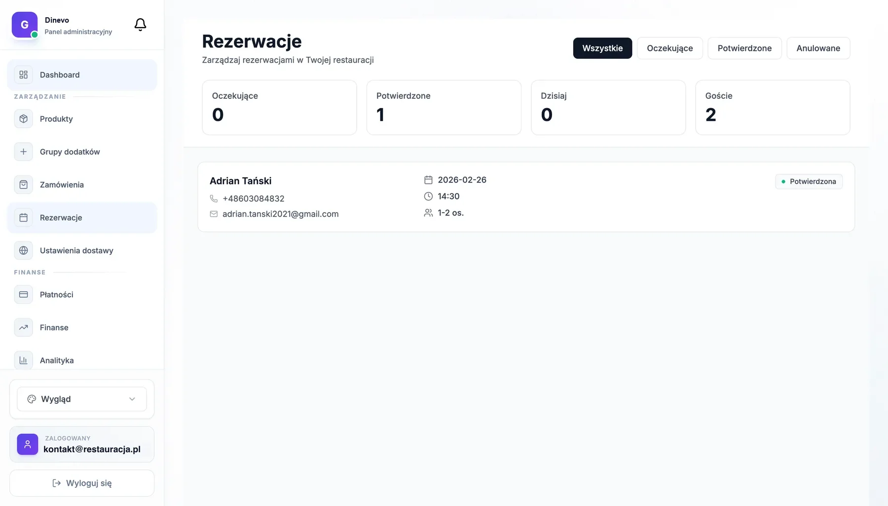Navigate to Zamówienia
Screen dimensions: 888x506
tap(82, 185)
